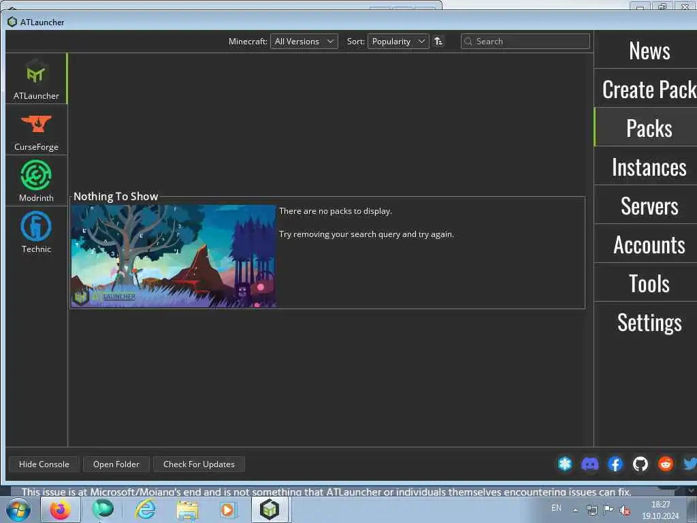Viewport: 697px width, 523px height.
Task: Click the 'Nothing To Show' heading
Action: (116, 197)
